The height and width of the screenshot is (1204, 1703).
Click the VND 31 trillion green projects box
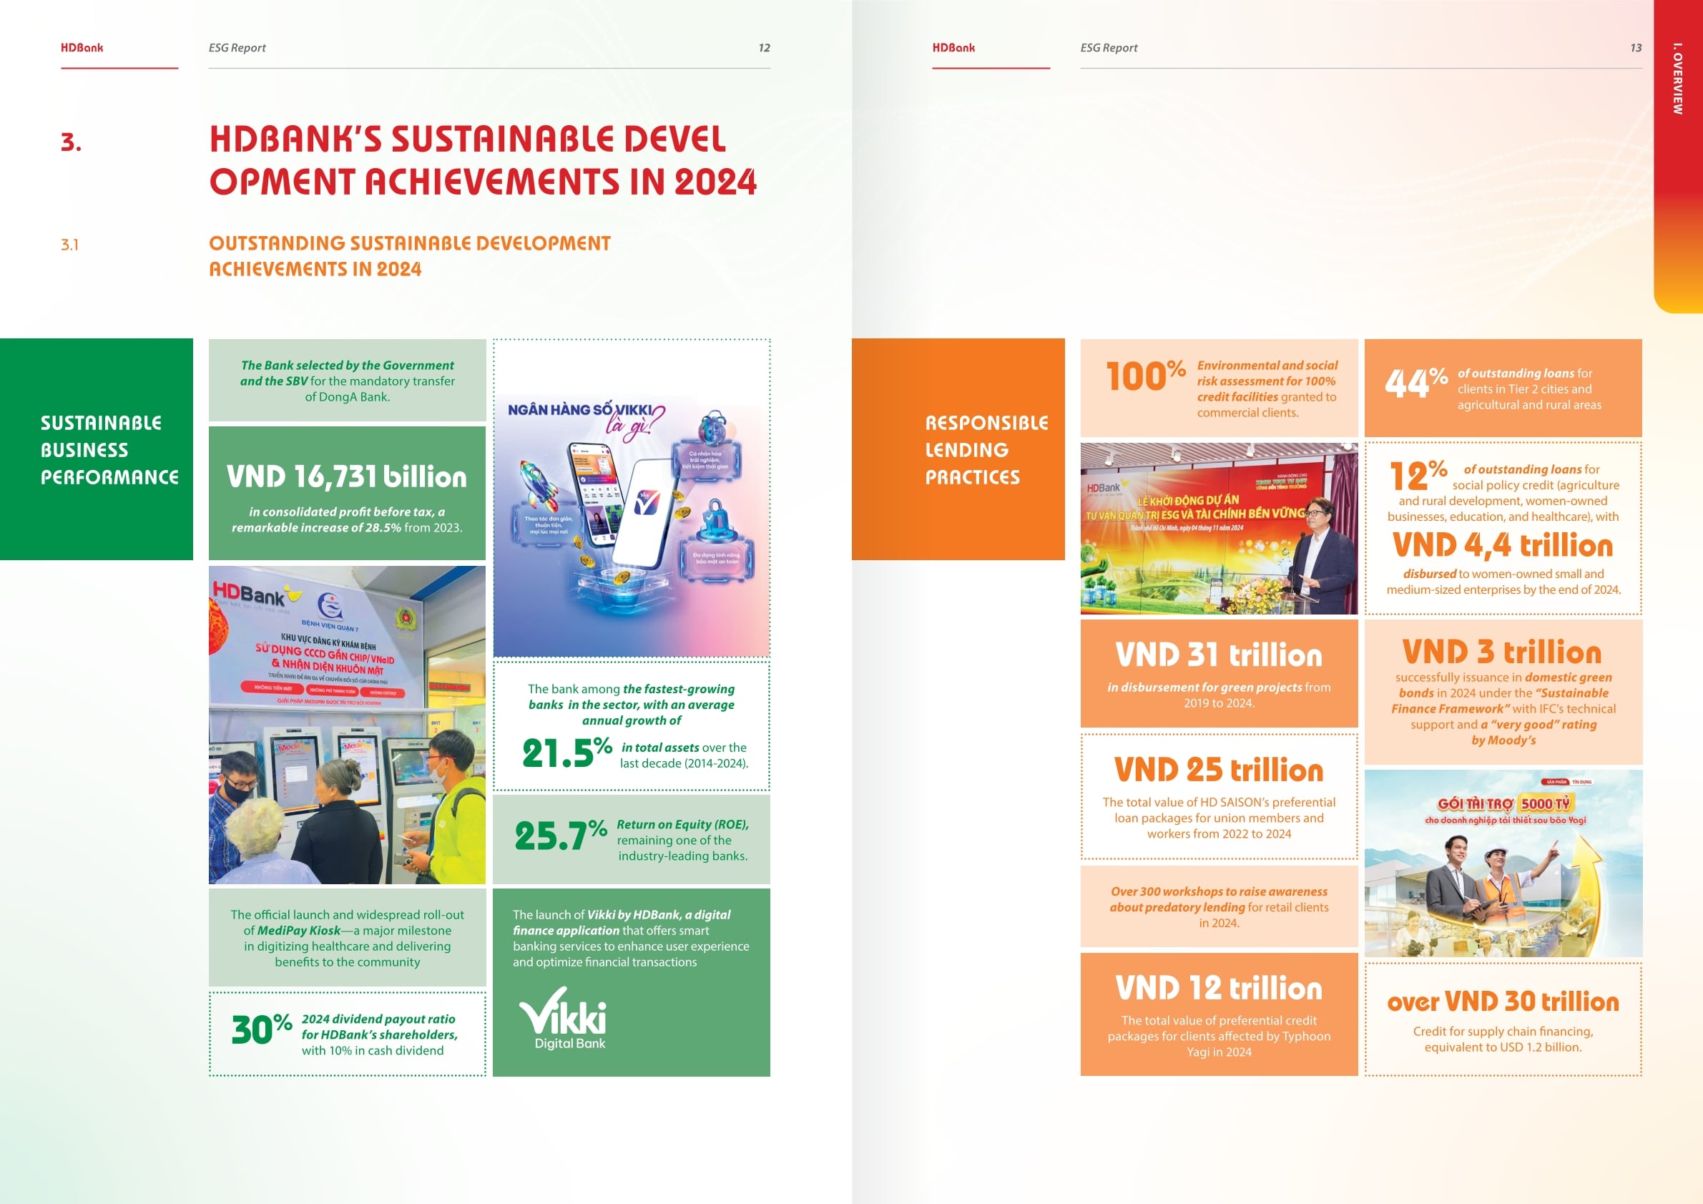coord(1219,673)
